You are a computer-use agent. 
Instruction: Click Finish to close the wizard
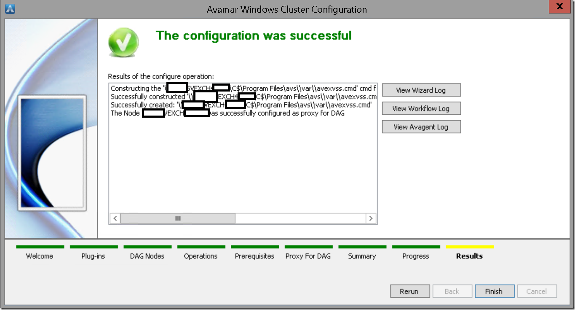coord(494,291)
